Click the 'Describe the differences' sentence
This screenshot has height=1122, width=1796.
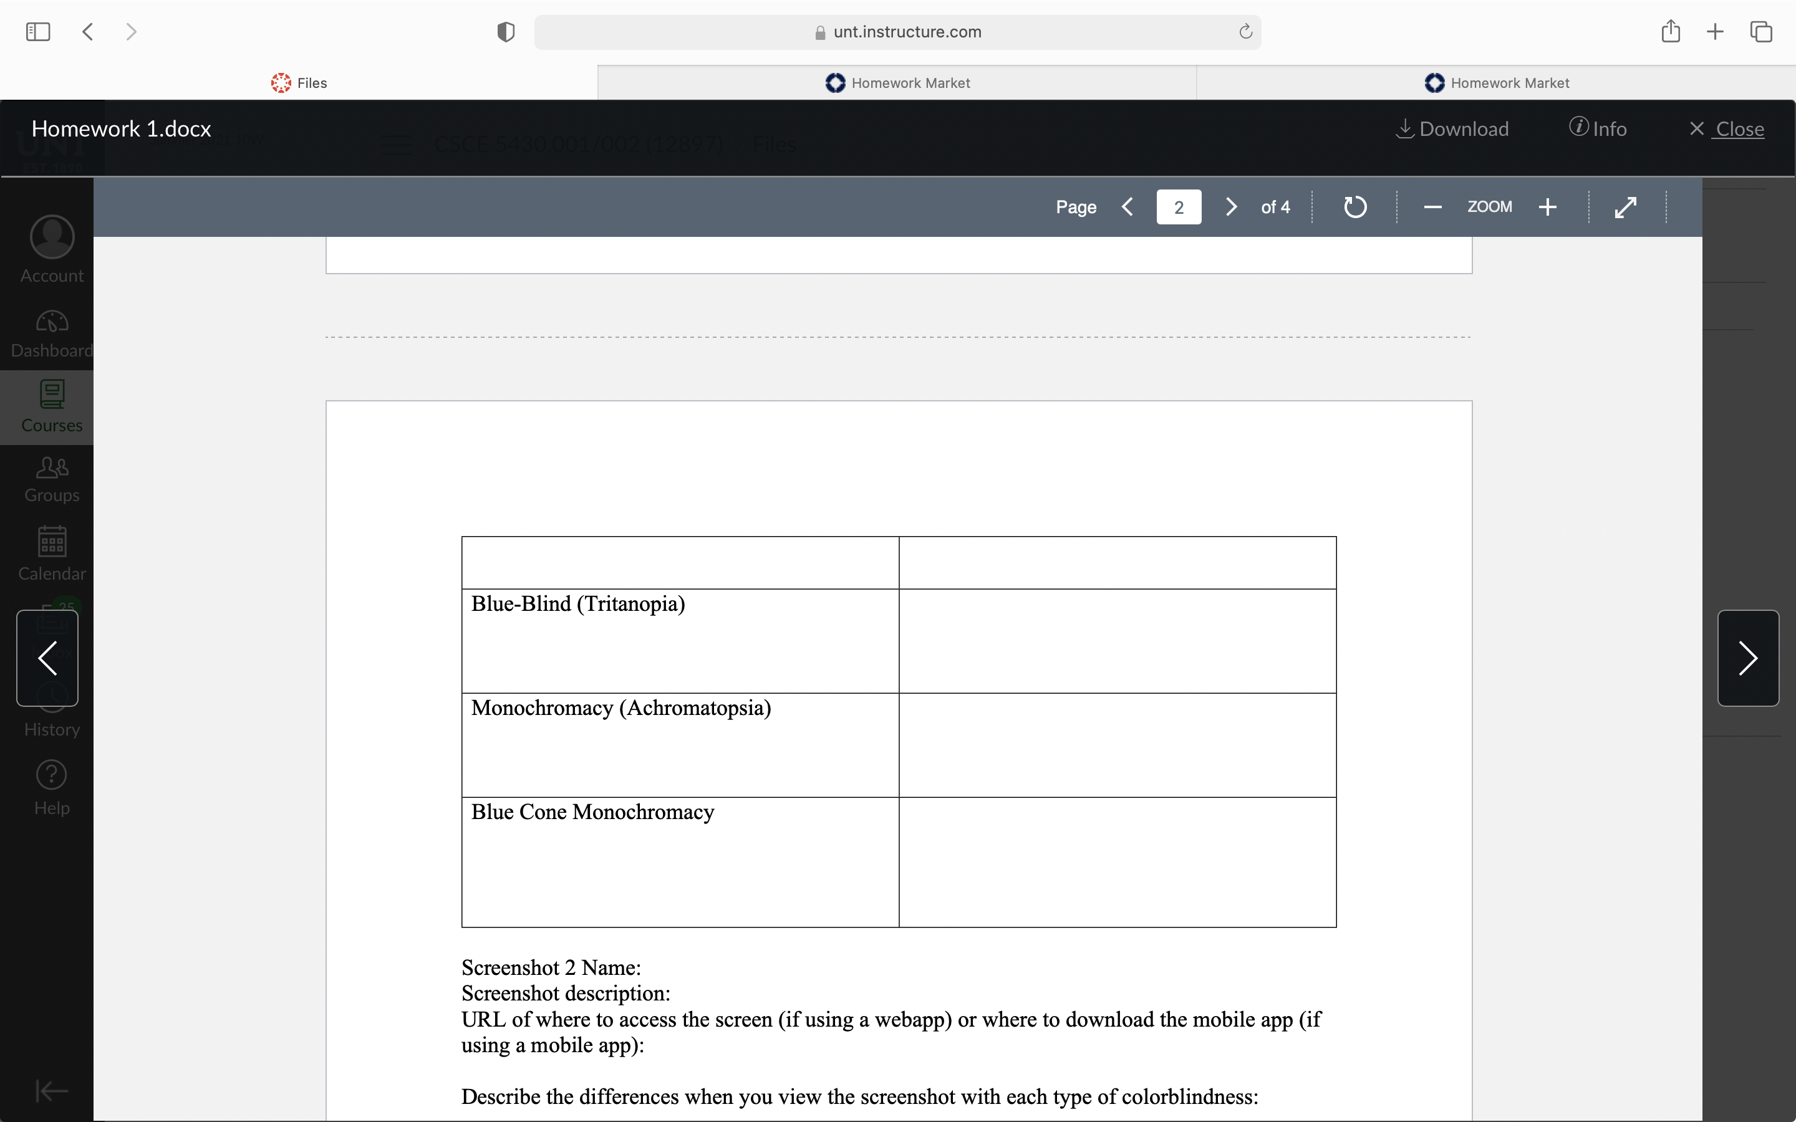point(859,1097)
